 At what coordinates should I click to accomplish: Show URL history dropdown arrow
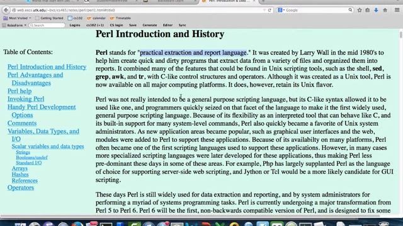tap(264, 10)
